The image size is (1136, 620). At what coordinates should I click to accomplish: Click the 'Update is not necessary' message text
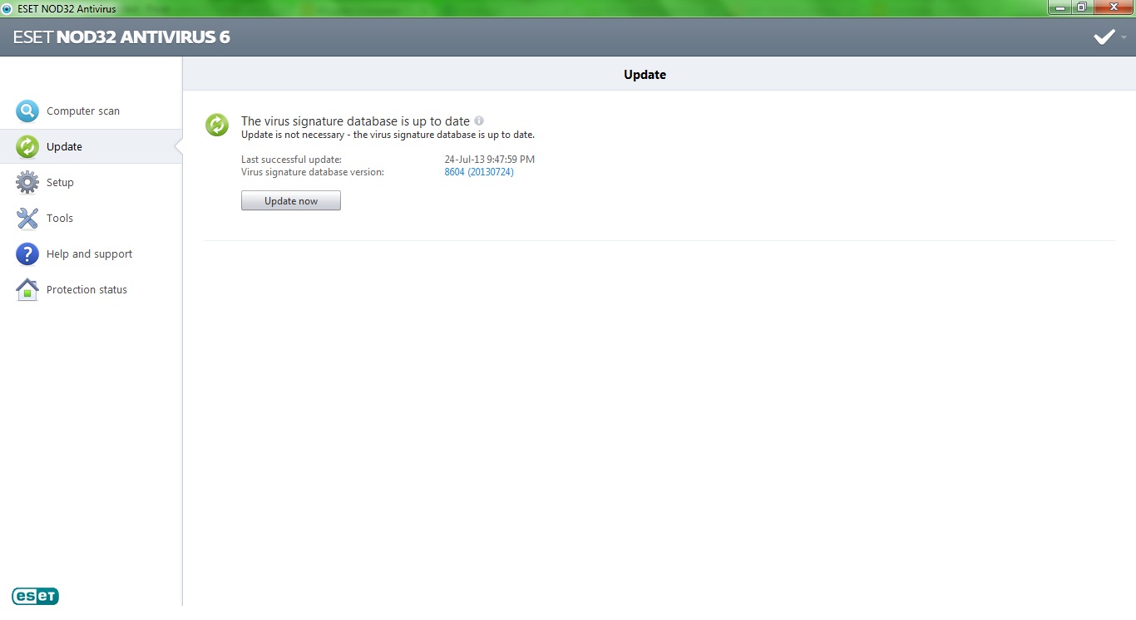click(x=388, y=135)
